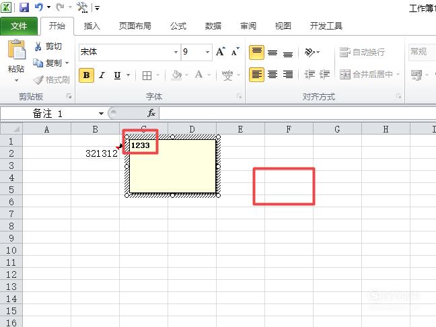
Task: Expand the 字体 dialog launcher
Action: coord(239,96)
